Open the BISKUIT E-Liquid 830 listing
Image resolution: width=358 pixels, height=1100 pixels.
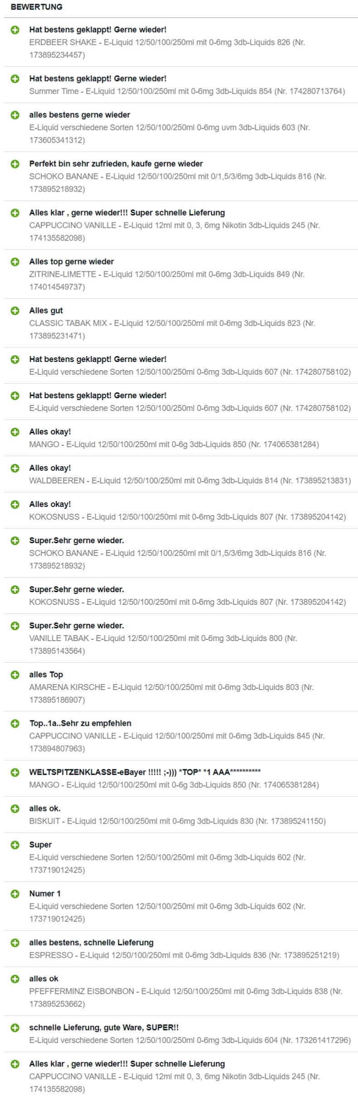pos(177,821)
